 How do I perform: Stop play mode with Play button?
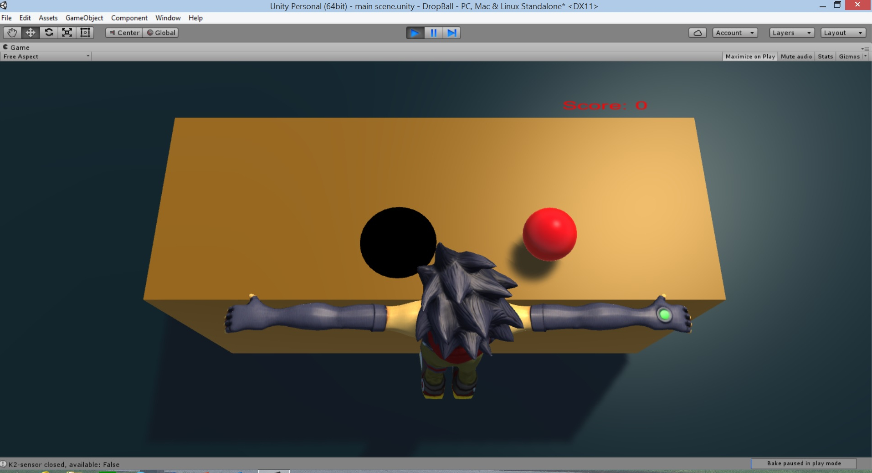coord(415,33)
